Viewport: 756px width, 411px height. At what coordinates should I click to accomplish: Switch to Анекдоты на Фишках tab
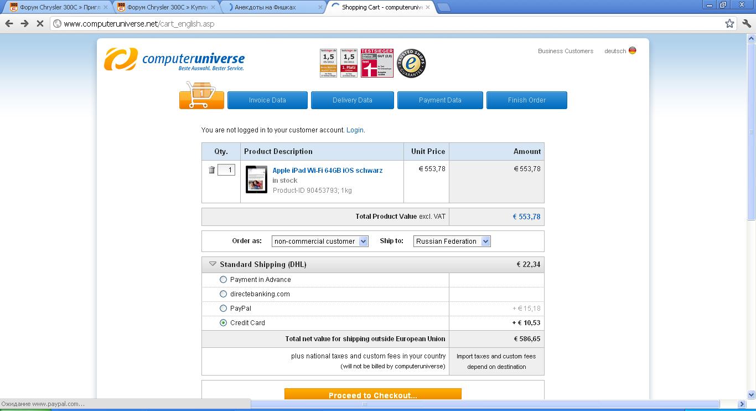[273, 7]
